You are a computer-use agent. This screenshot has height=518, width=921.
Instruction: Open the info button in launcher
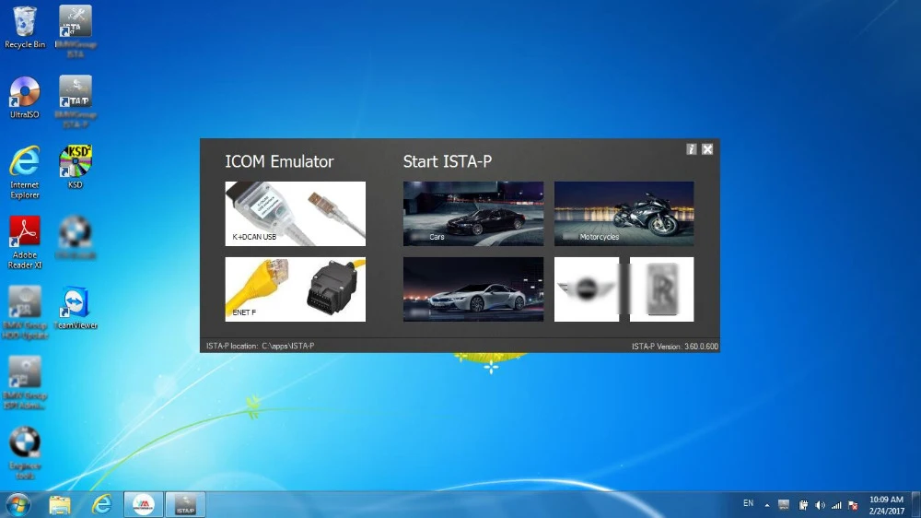[692, 149]
